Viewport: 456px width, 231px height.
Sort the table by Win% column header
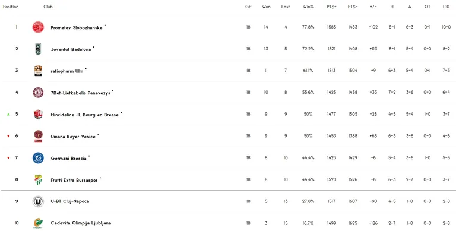tap(308, 7)
